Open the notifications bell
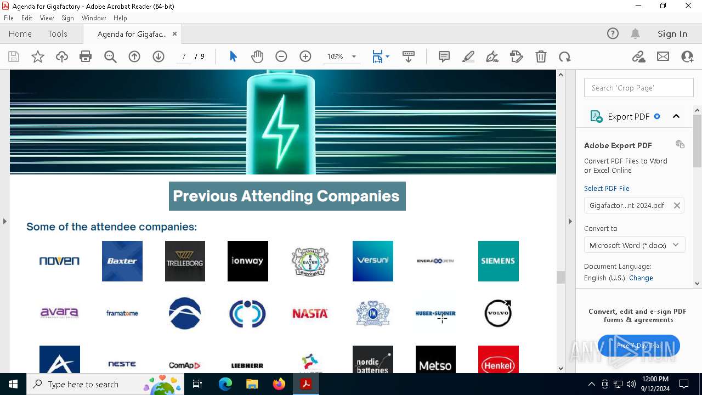Screen dimensions: 702x395 point(636,33)
